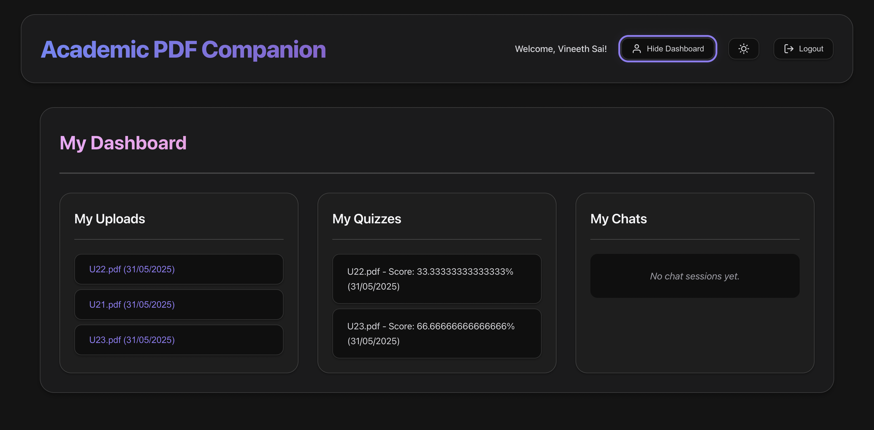Open the U23.pdf upload link
The height and width of the screenshot is (430, 874).
pos(132,340)
